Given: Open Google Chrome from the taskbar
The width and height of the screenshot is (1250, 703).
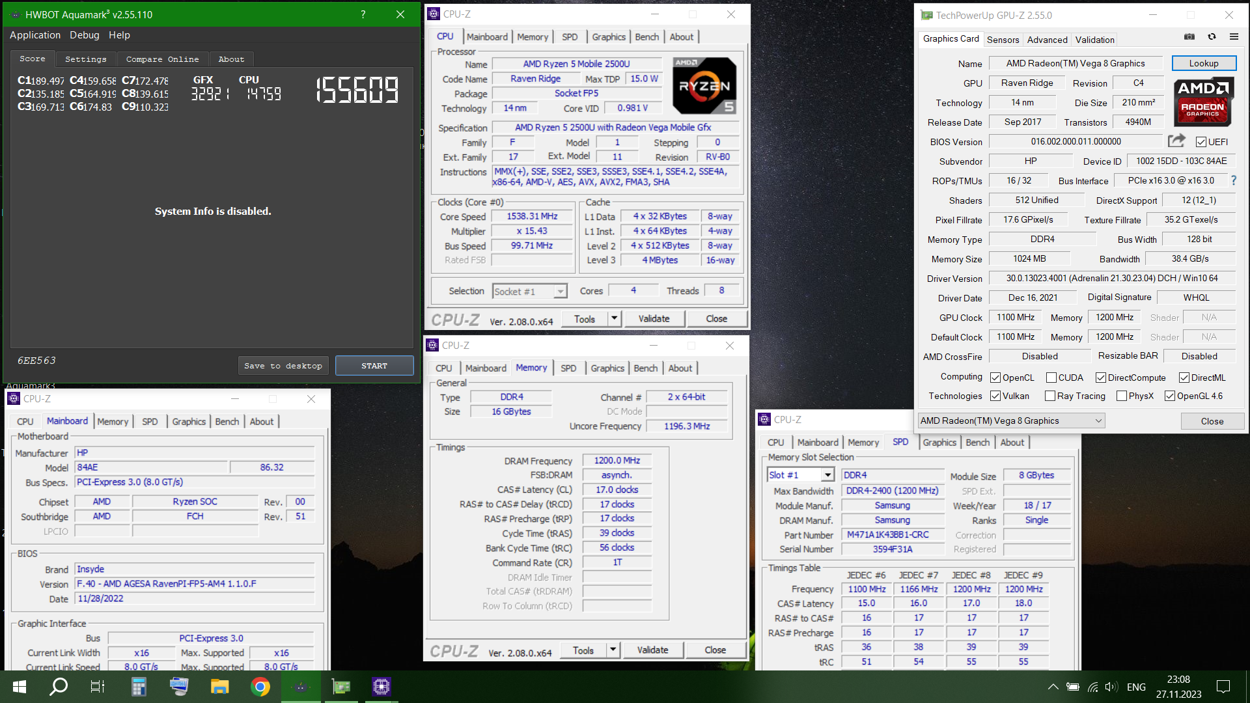Looking at the screenshot, I should pyautogui.click(x=260, y=687).
